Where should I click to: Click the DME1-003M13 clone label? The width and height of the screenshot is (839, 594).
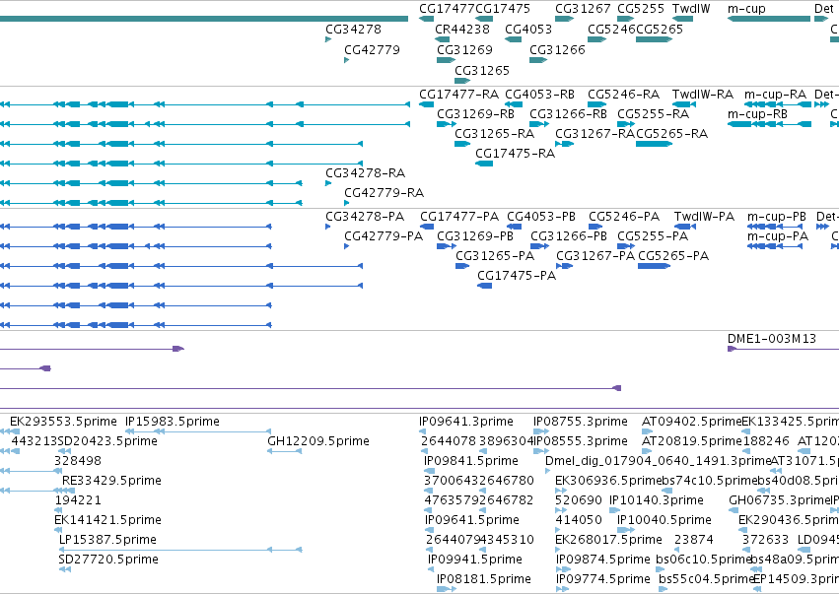(x=772, y=339)
